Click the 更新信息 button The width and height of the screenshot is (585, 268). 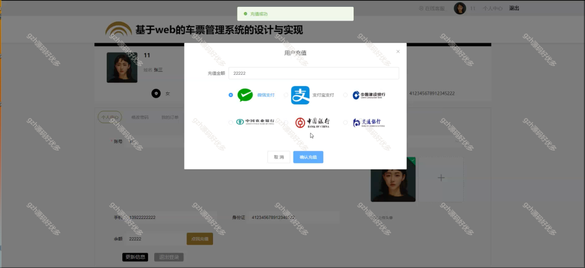click(135, 257)
